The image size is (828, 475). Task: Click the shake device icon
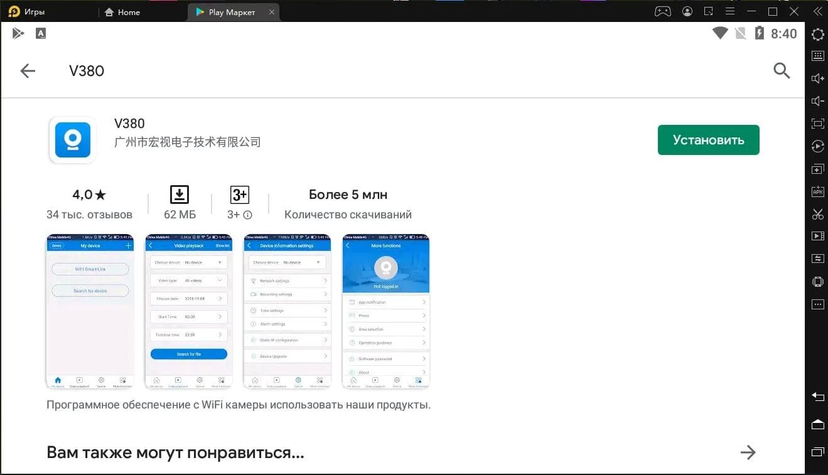(x=817, y=281)
